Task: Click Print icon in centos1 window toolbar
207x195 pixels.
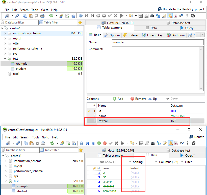Action: pos(42,16)
